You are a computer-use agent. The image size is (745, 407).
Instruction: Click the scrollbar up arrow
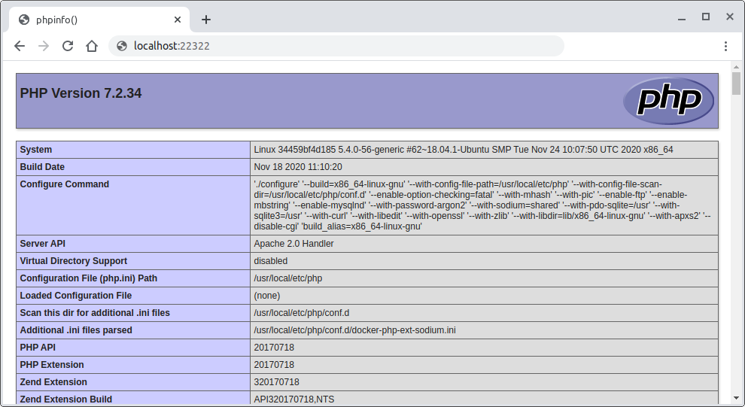pyautogui.click(x=737, y=67)
